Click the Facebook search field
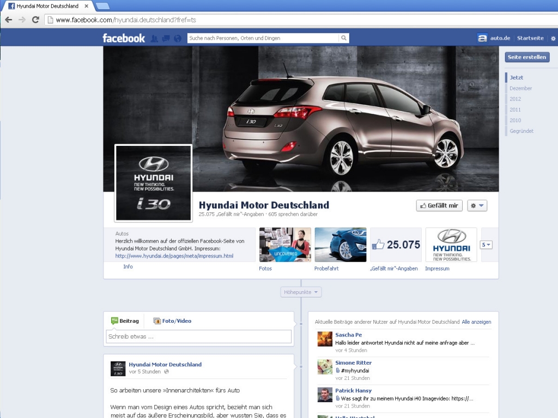This screenshot has height=418, width=558. 263,38
